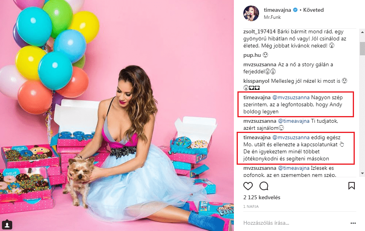Image resolution: width=365 pixels, height=231 pixels.
Task: Open zsolt_197414 commenter profile
Action: (259, 31)
